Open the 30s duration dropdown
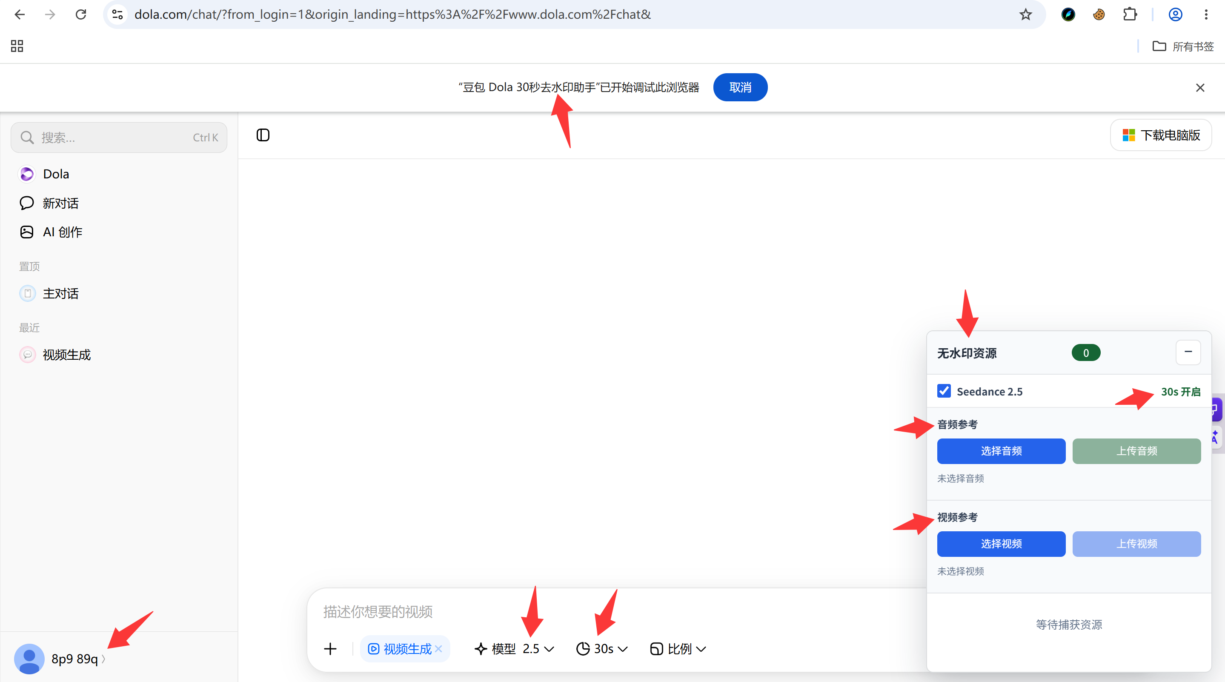 coord(602,649)
